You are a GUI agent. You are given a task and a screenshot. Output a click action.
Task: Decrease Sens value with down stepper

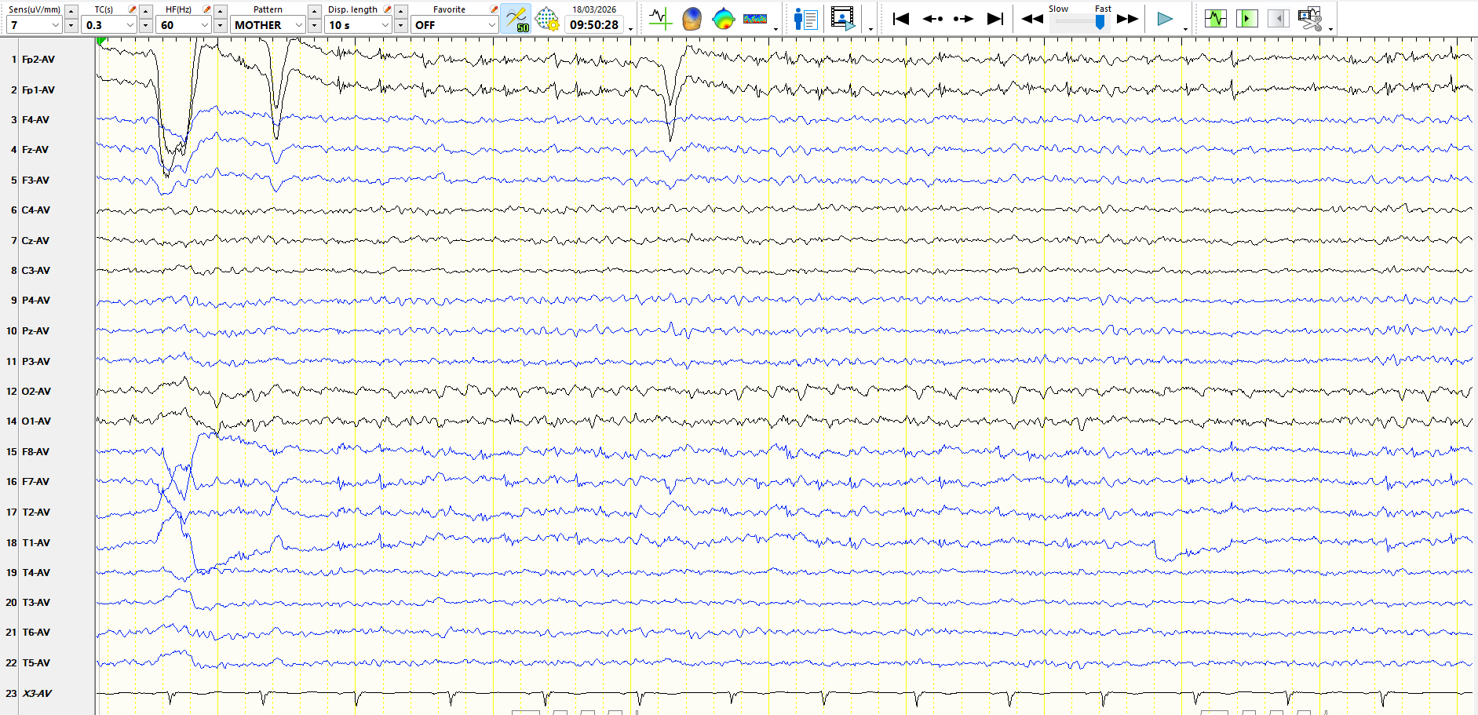tap(71, 25)
